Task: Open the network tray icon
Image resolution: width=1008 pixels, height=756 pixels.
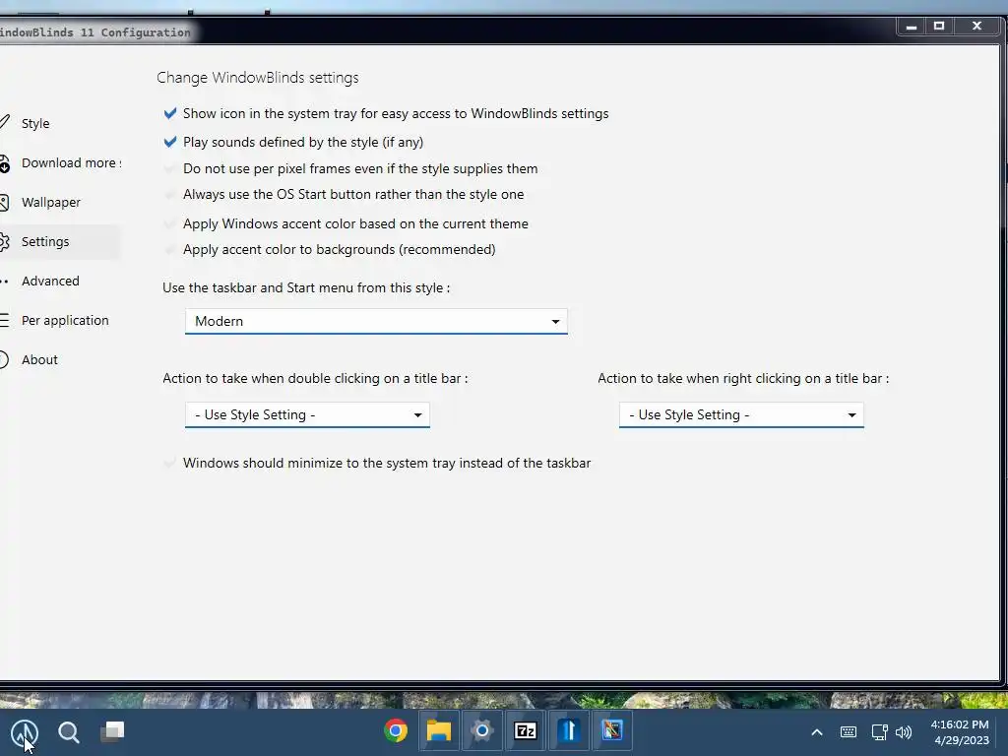Action: point(879,732)
